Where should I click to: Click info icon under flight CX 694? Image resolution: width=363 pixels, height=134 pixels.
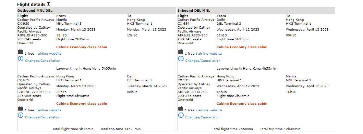click(181, 59)
